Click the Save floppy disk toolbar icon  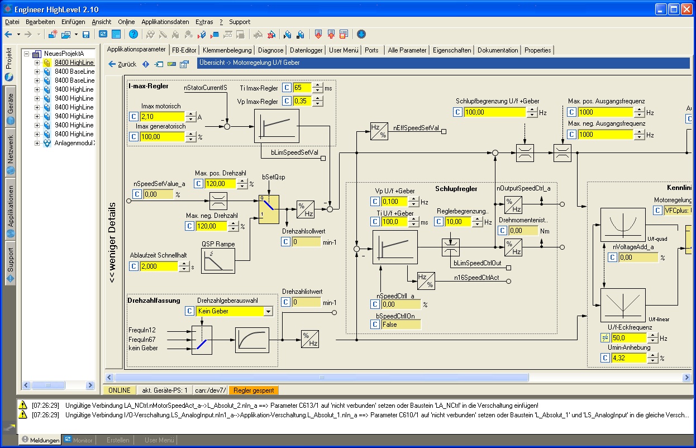click(x=86, y=35)
